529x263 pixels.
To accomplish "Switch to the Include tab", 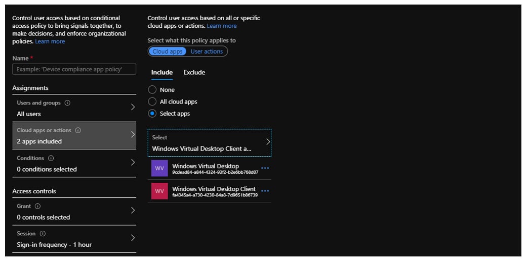I will click(162, 72).
